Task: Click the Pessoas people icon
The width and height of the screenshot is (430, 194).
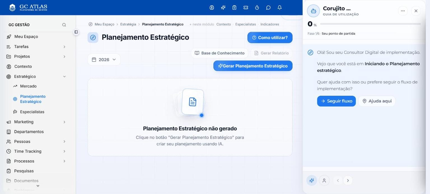Action: tap(9, 142)
